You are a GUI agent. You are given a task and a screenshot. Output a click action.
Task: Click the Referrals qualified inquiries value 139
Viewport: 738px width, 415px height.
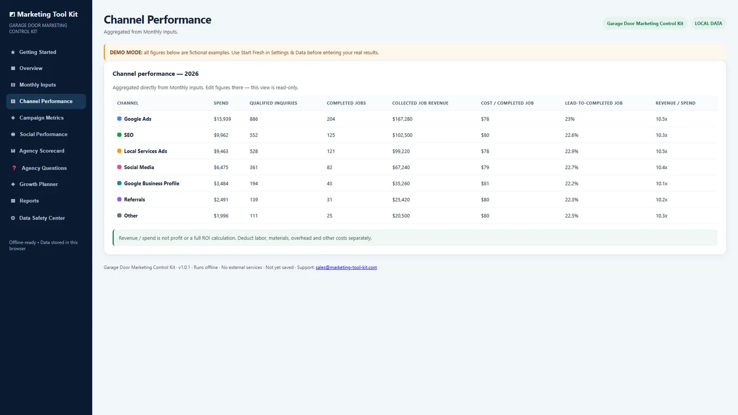pos(254,200)
